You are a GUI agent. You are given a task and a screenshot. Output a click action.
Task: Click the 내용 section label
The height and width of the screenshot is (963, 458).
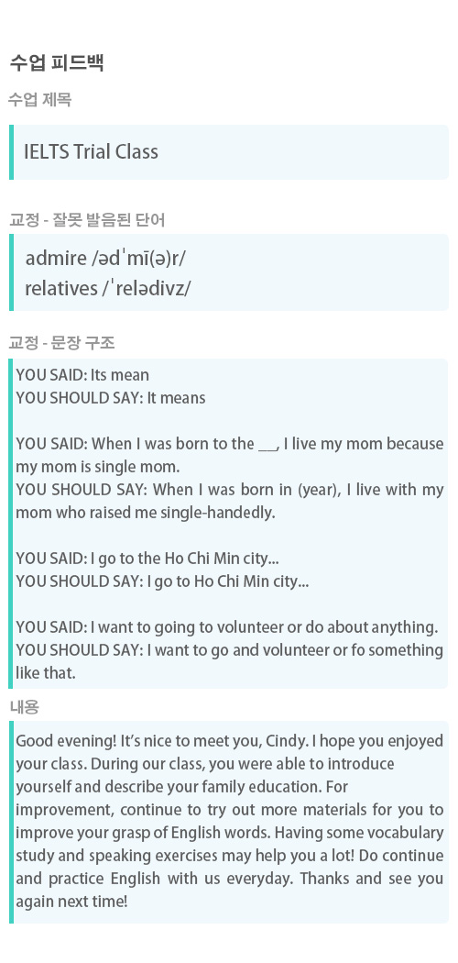(x=25, y=707)
